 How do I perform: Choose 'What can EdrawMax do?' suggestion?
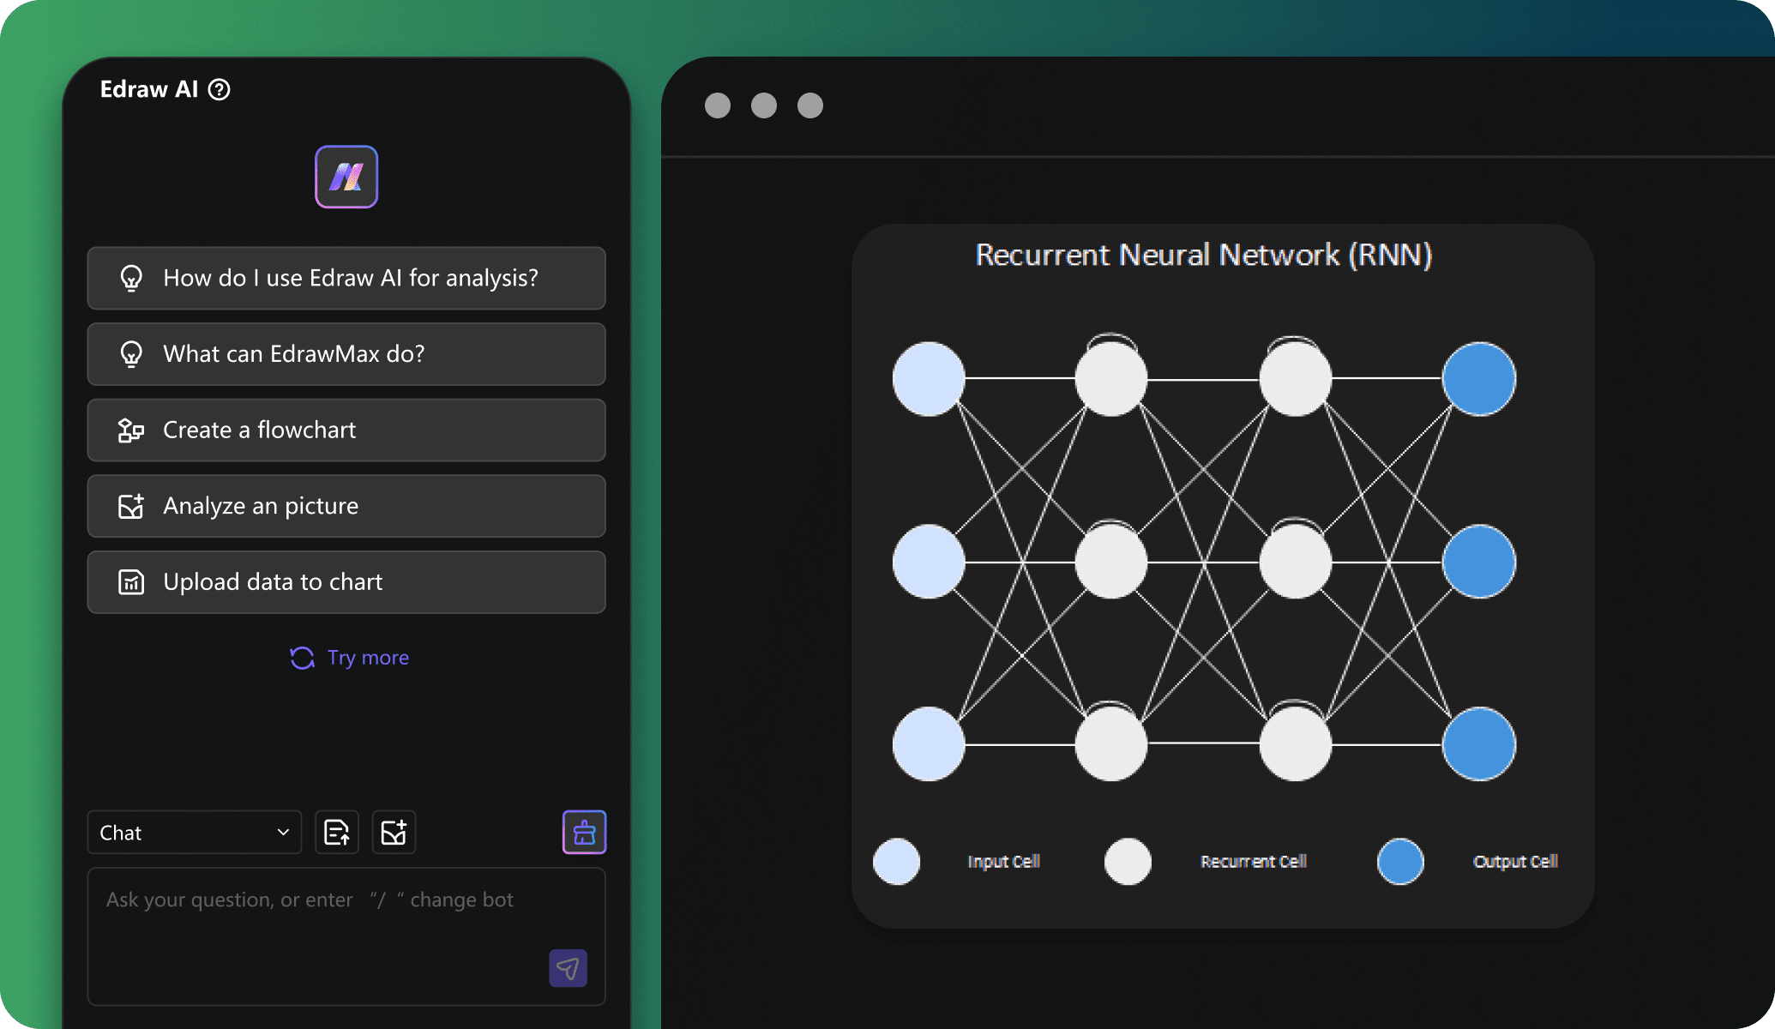tap(346, 354)
